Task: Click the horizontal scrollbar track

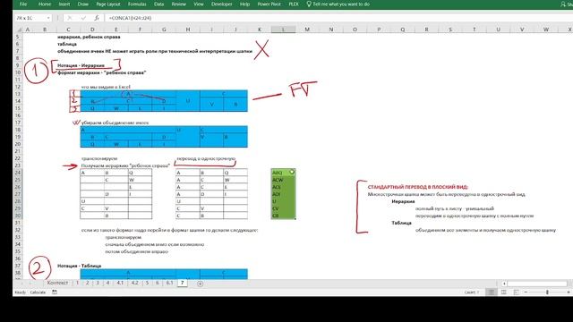Action: tap(537, 284)
